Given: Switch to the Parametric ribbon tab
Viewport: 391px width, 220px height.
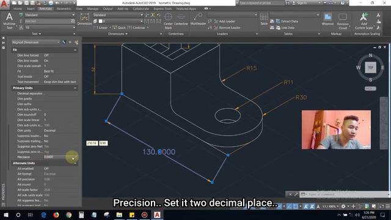Looking at the screenshot, I should point(64,9).
